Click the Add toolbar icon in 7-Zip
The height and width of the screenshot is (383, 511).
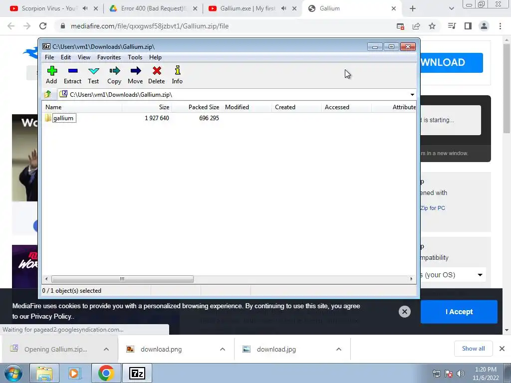click(x=51, y=75)
